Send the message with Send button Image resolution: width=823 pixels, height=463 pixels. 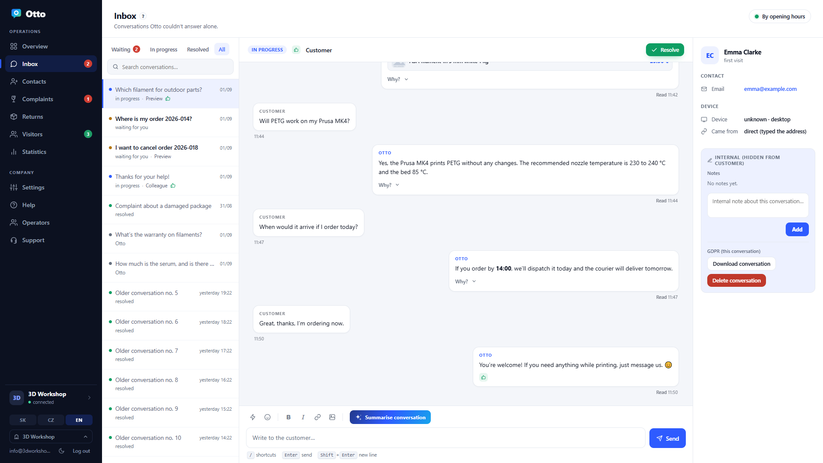(667, 438)
